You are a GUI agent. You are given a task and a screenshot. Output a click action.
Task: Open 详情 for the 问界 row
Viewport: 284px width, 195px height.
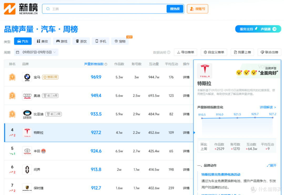point(186,170)
